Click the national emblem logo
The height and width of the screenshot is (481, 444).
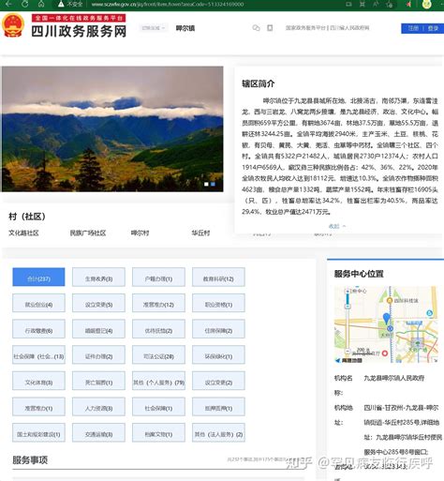pos(13,25)
